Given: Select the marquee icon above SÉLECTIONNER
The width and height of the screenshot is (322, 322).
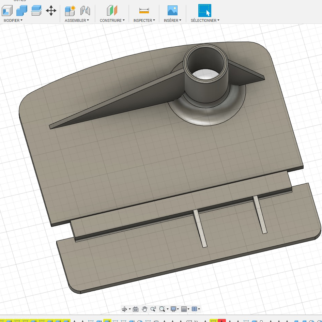Looking at the screenshot, I should point(204,10).
